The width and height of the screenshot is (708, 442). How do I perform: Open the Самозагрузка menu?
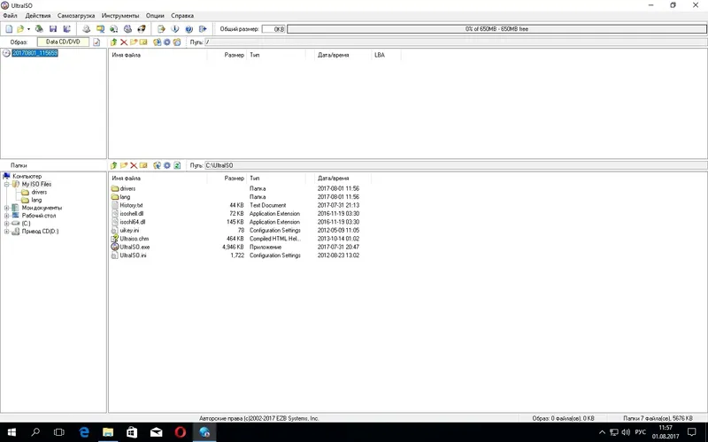pyautogui.click(x=76, y=16)
